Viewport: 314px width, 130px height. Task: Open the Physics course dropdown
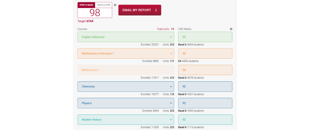click(x=126, y=103)
